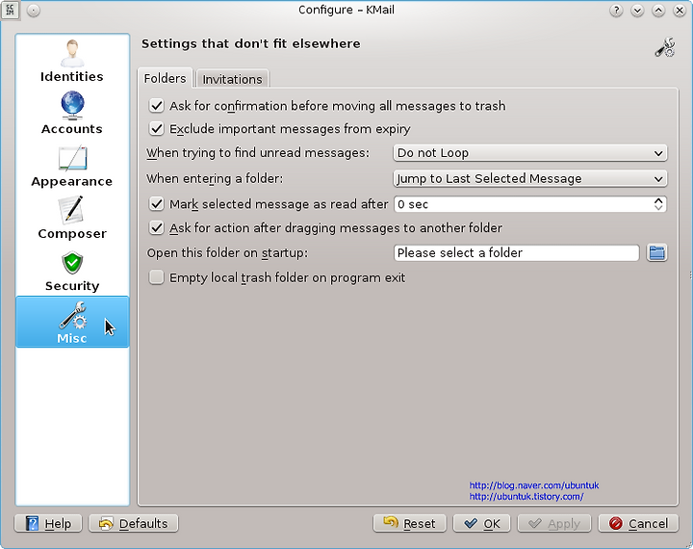Open the Do not Loop dropdown
Image resolution: width=693 pixels, height=549 pixels.
pyautogui.click(x=530, y=152)
